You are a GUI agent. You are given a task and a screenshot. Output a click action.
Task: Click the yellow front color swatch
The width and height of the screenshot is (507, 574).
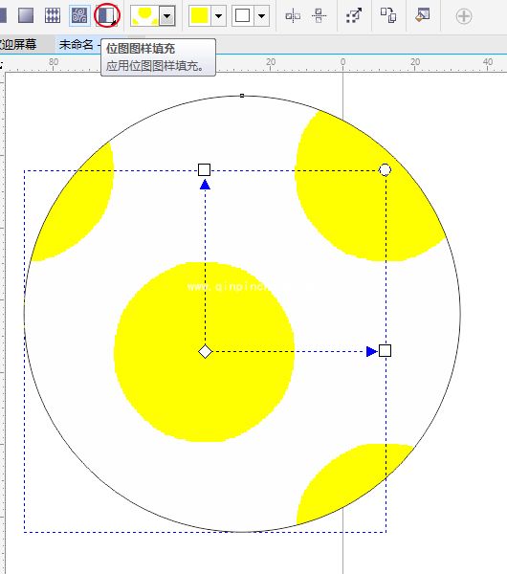[200, 16]
